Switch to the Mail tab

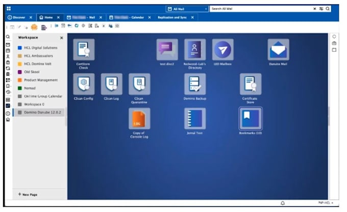[x=81, y=17]
